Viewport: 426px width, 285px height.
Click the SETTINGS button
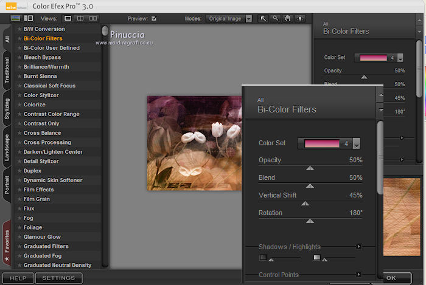(59, 278)
